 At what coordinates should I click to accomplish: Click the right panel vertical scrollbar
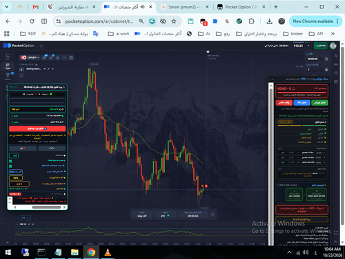pyautogui.click(x=271, y=164)
